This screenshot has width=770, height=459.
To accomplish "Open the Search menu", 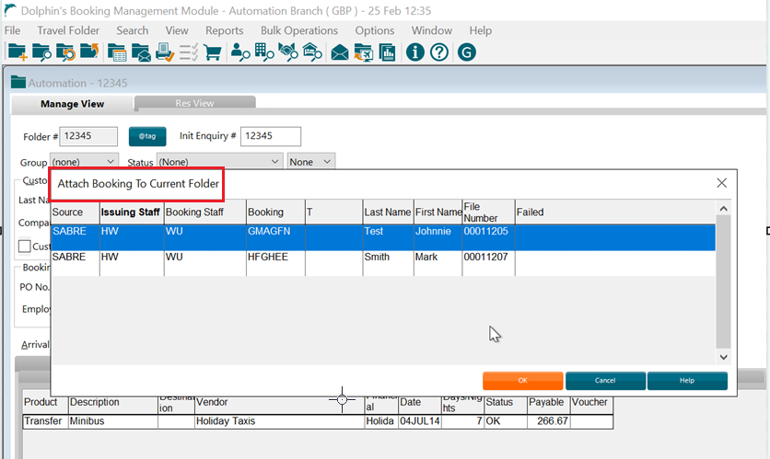I will click(x=132, y=30).
